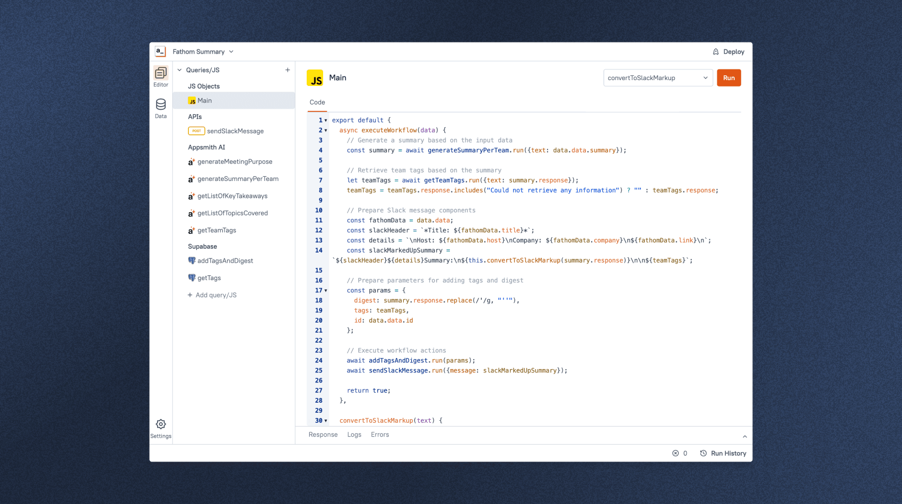The height and width of the screenshot is (504, 902).
Task: Click the plus icon to add a query
Action: pyautogui.click(x=288, y=69)
